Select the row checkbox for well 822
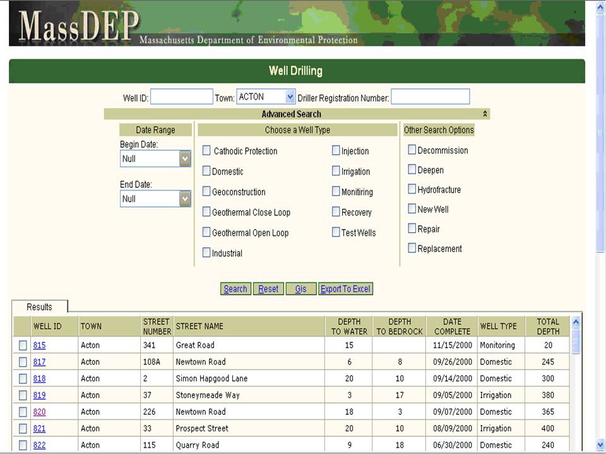Image resolution: width=606 pixels, height=454 pixels. [23, 445]
